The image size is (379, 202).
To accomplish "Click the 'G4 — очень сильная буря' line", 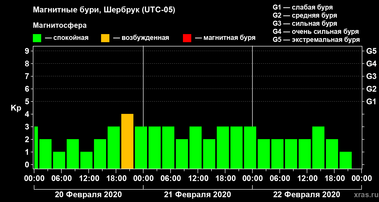I will click(x=316, y=32).
